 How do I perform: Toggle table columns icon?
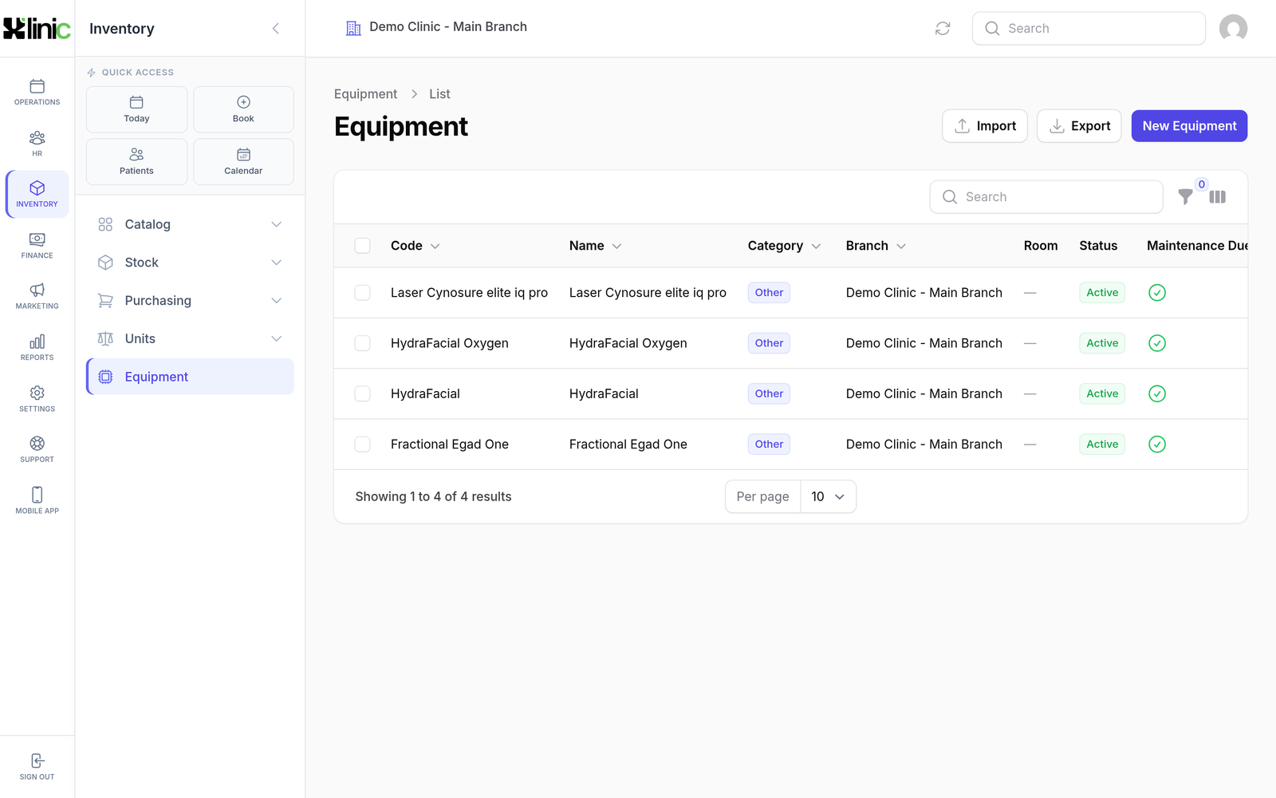point(1217,197)
